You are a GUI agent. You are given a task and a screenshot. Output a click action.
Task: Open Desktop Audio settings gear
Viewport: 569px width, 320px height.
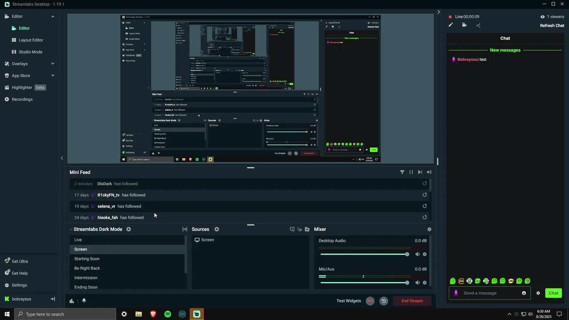coord(425,254)
